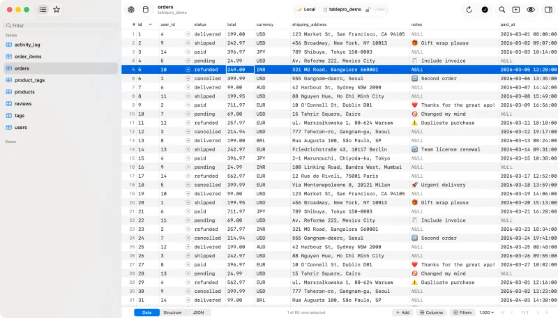Click gift emoji in row 2 notes
The height and width of the screenshot is (318, 558).
(x=414, y=43)
